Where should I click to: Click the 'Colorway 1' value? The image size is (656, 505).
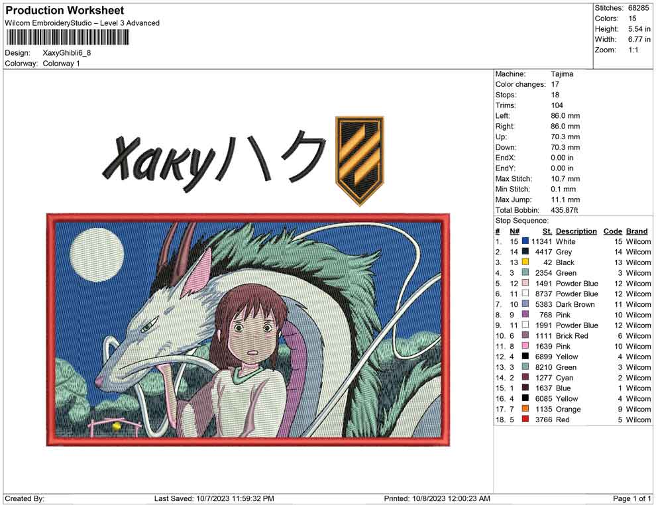click(x=61, y=64)
